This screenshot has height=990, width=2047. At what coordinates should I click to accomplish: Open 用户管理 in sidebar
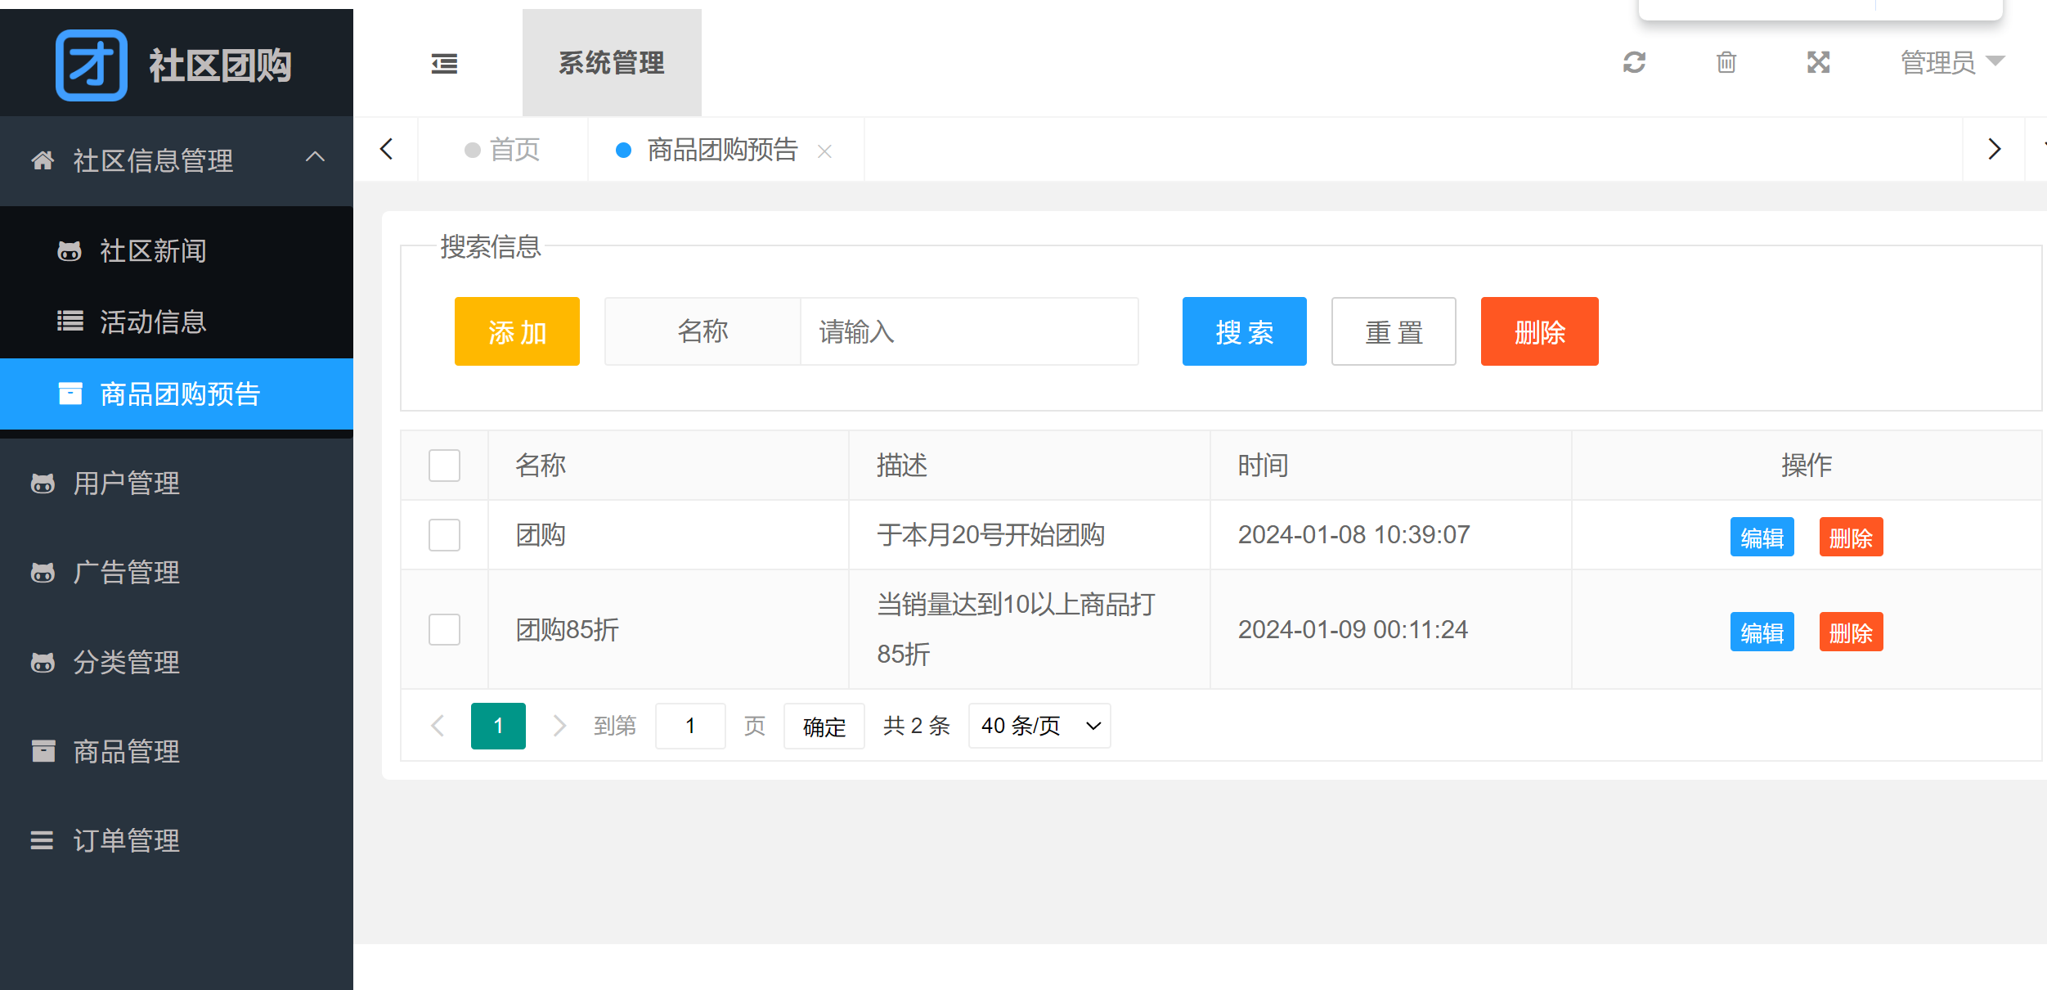(177, 483)
